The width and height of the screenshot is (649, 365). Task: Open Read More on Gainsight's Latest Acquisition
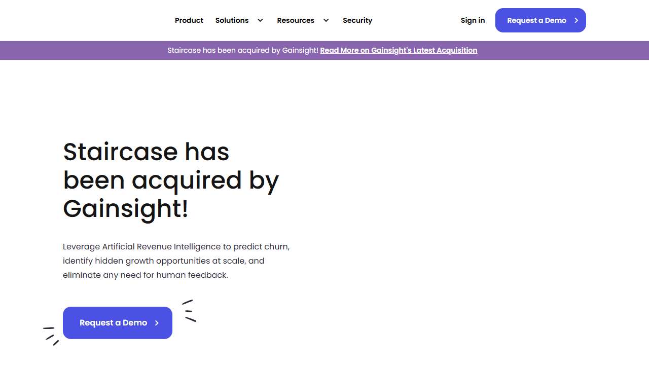(399, 50)
